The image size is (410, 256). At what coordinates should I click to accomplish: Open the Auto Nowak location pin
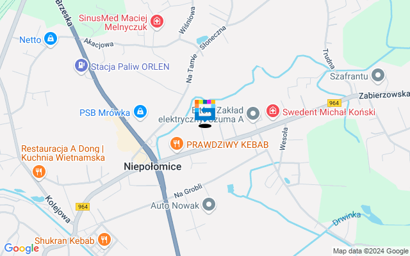(209, 205)
